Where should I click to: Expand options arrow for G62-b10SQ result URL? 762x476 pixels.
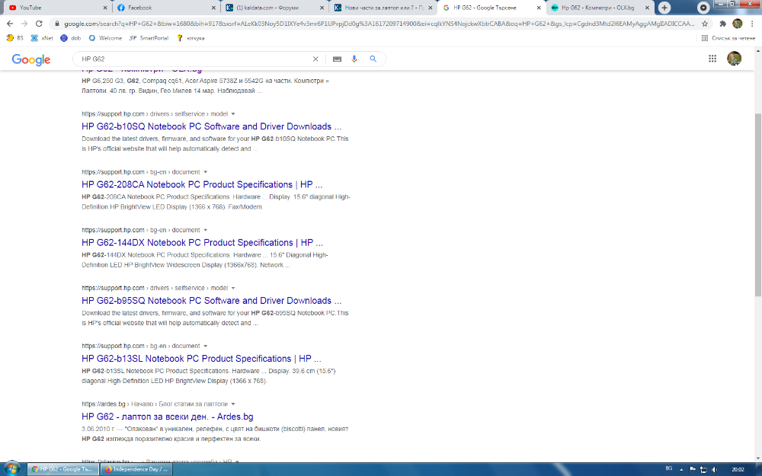[233, 114]
